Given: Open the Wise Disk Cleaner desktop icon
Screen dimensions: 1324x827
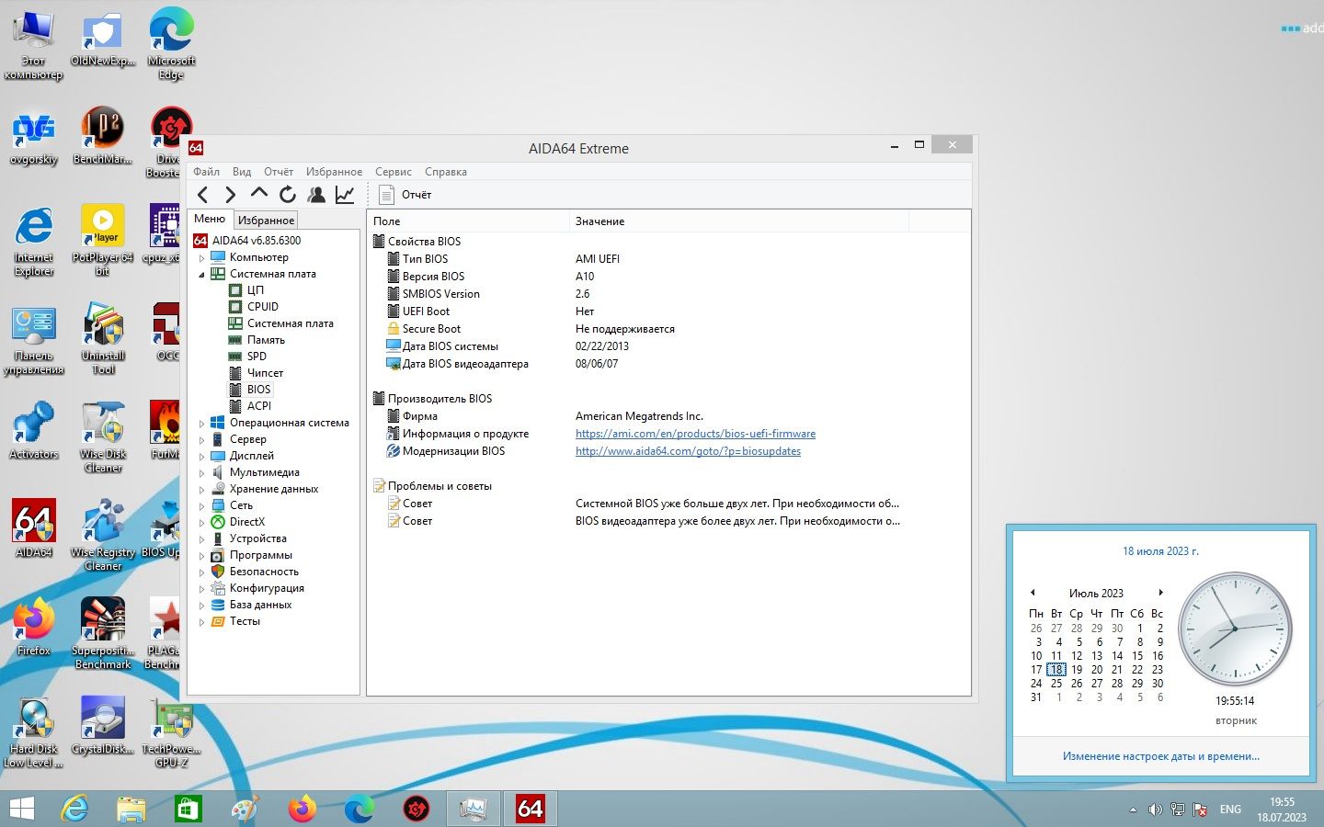Looking at the screenshot, I should click(x=103, y=436).
